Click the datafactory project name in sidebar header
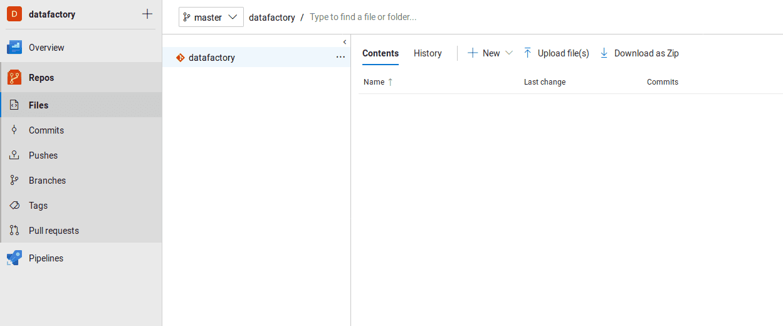The image size is (783, 326). (52, 14)
